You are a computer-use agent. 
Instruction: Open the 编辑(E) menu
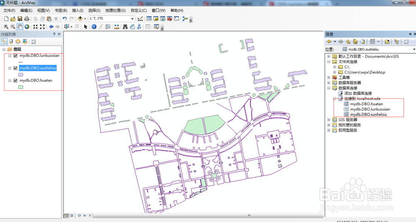(x=26, y=10)
